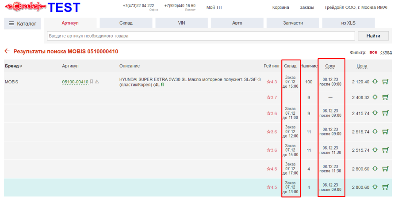Click price 2 800.60 in highlighted row
This screenshot has width=398, height=198.
pos(360,187)
